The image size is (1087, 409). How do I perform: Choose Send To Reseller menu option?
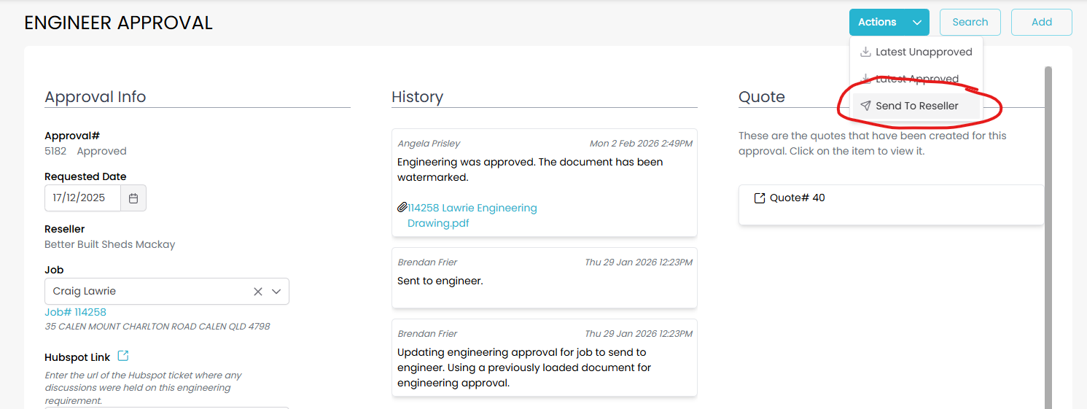916,106
